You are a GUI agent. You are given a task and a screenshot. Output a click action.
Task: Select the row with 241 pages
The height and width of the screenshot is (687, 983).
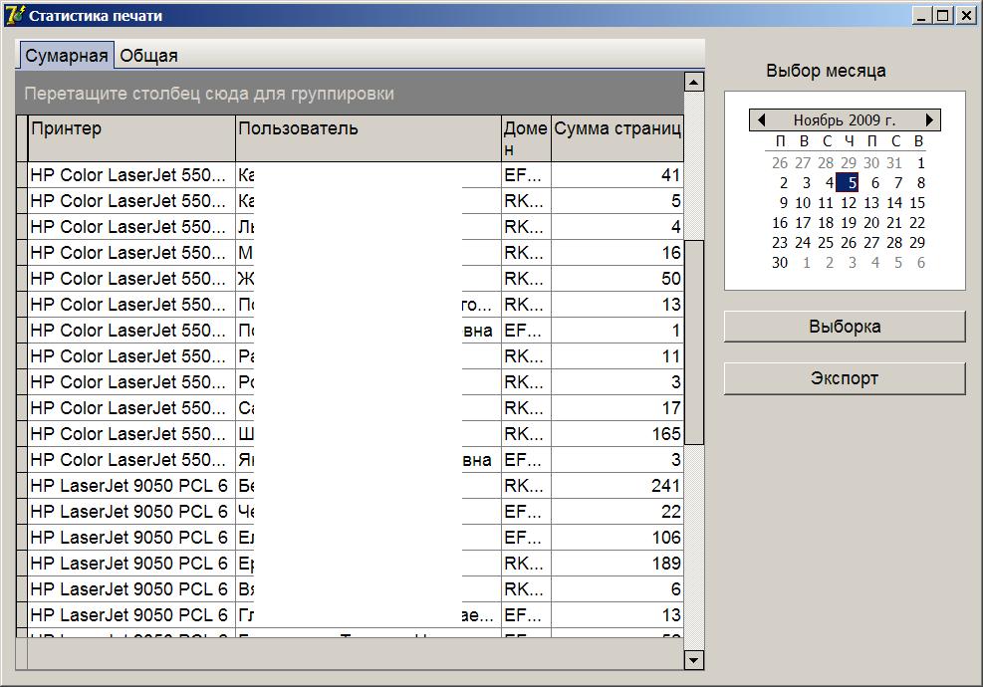pyautogui.click(x=359, y=486)
